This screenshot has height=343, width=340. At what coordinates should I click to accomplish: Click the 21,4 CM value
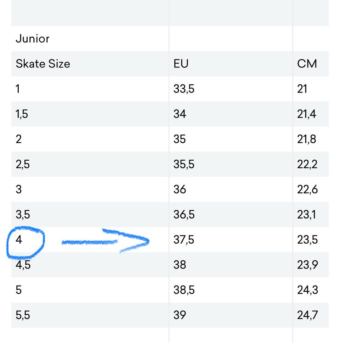coord(307,114)
